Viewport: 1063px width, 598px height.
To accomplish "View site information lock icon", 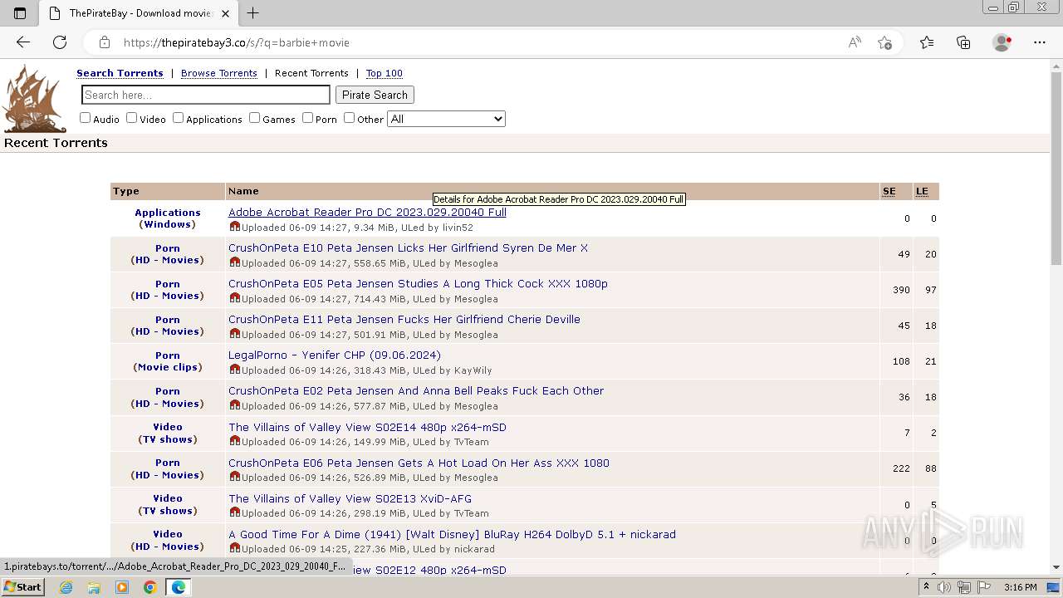I will [104, 42].
